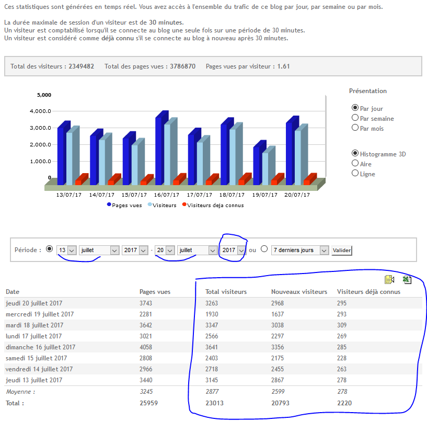Open the start year 2017 dropdown
Viewport: 427px width, 421px height.
135,250
